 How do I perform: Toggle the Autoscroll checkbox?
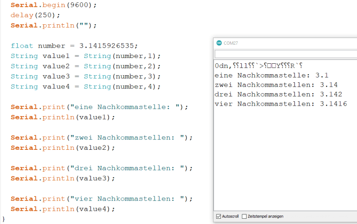[218, 216]
